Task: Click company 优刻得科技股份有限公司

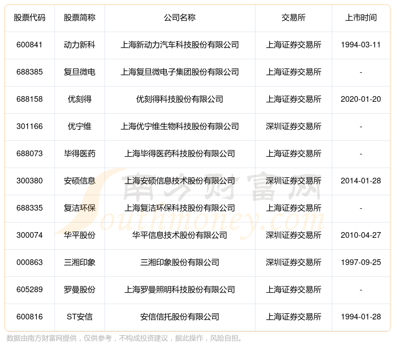Action: pyautogui.click(x=180, y=99)
